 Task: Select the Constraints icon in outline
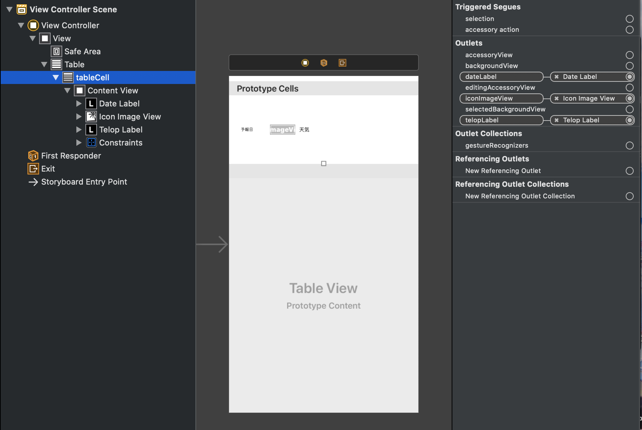(91, 143)
